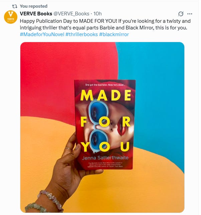Image resolution: width=201 pixels, height=215 pixels.
Task: Open the Made For You book photo
Action: click(102, 127)
